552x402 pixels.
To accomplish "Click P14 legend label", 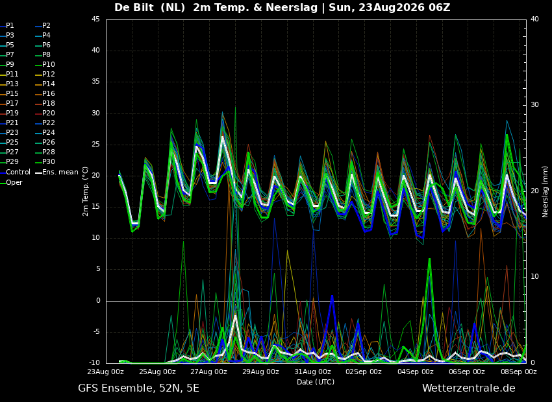I will tap(49, 84).
